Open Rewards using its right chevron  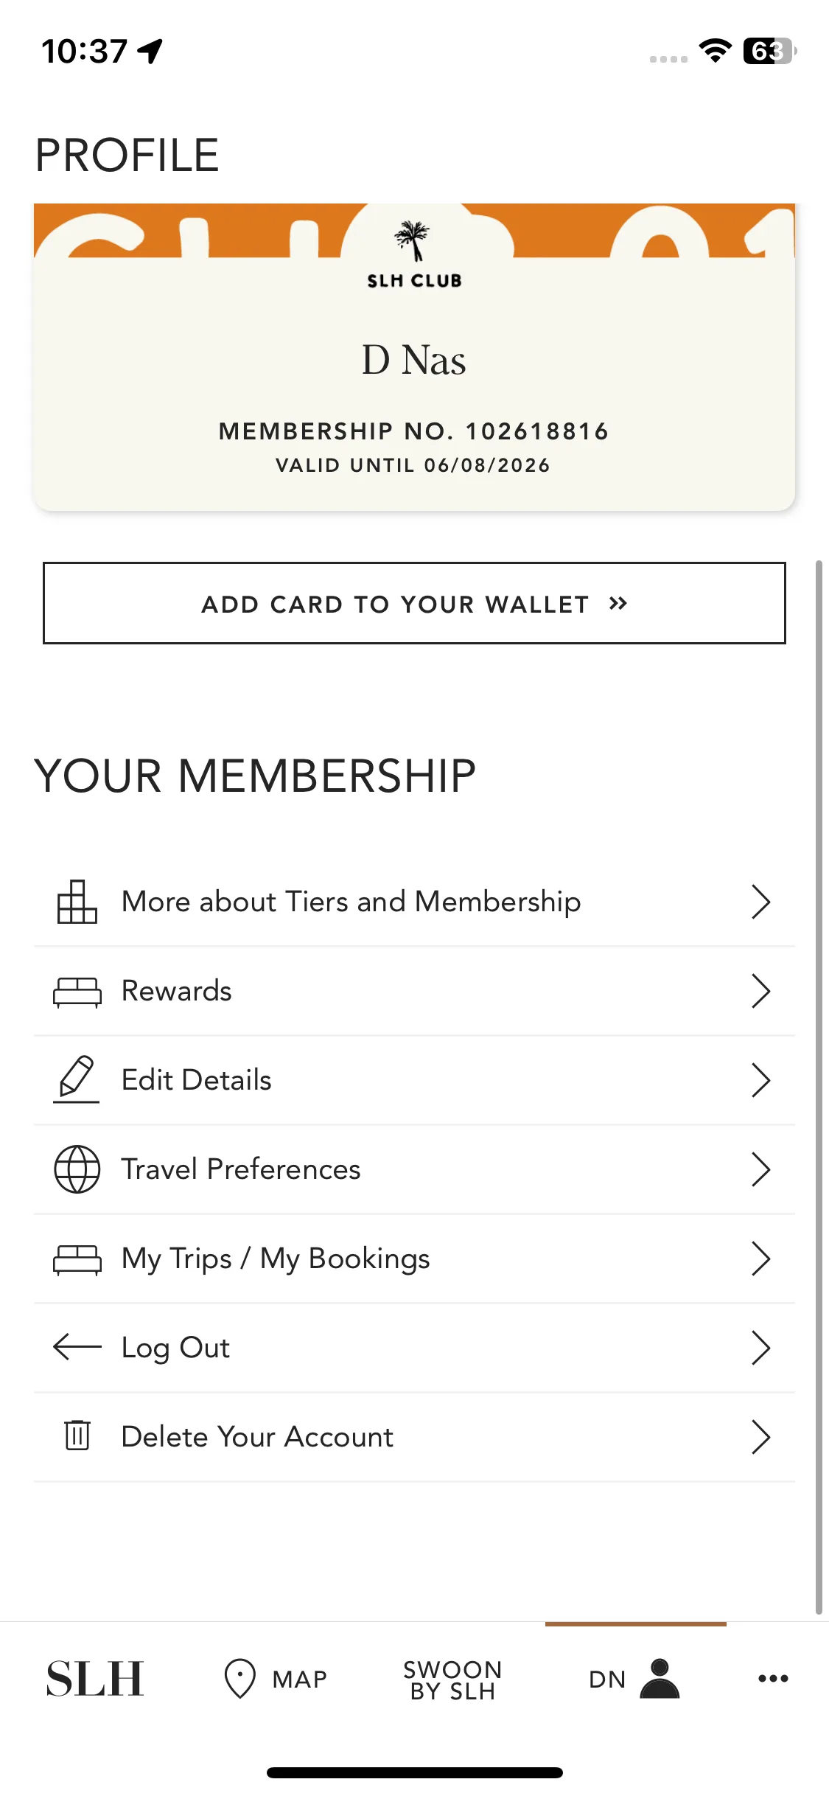point(761,991)
